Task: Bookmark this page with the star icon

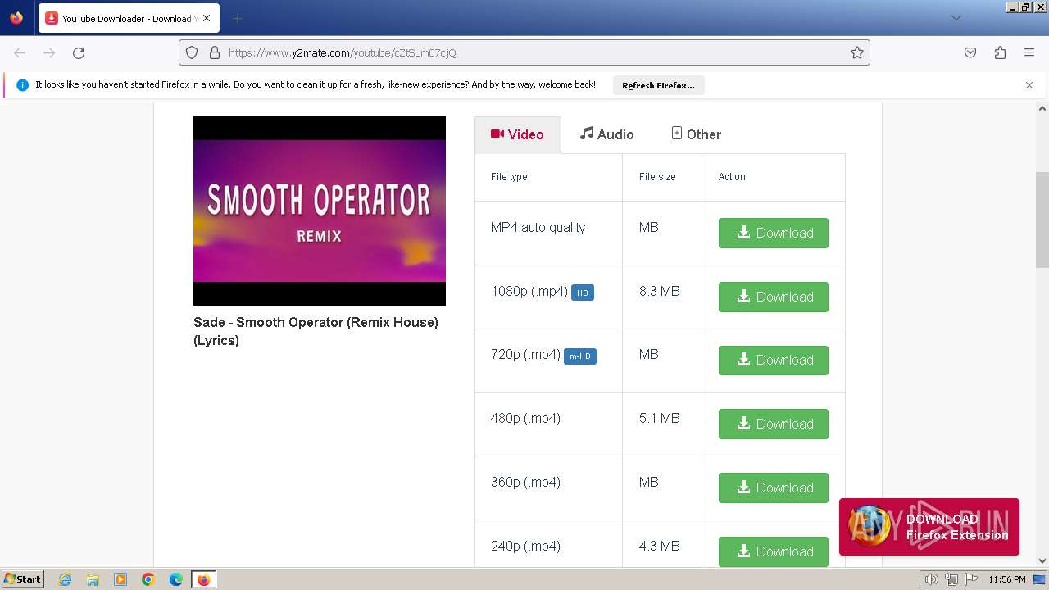Action: click(857, 52)
